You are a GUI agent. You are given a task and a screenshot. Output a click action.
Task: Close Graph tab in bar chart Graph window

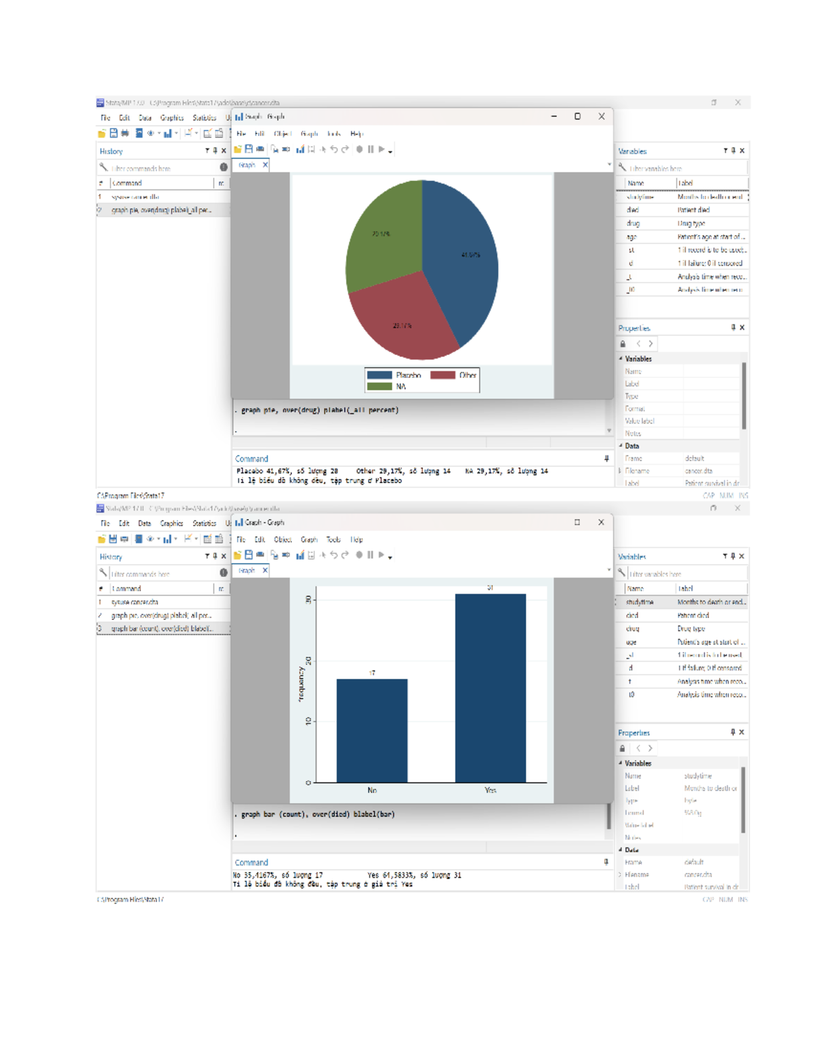pyautogui.click(x=265, y=570)
